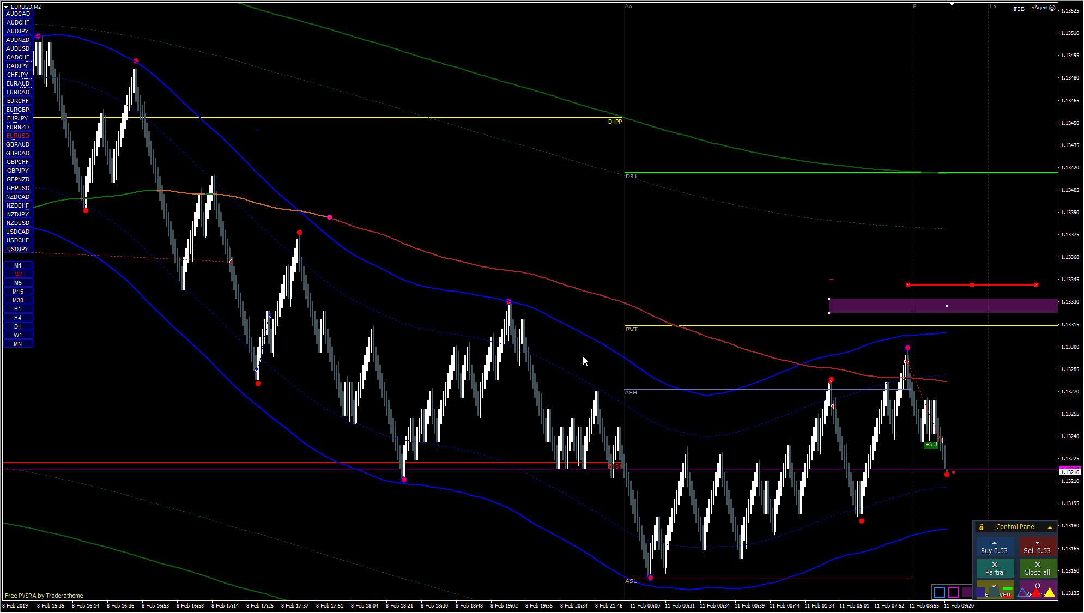
Task: Select the blue outlined rectangle drawing tool
Action: pos(940,592)
